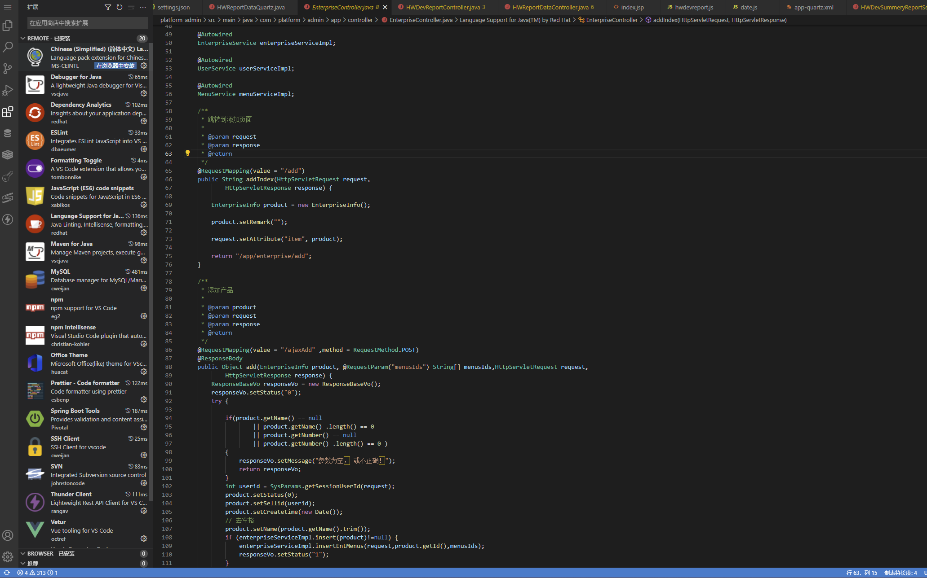Expand the BROWSER - 已安装 section
The width and height of the screenshot is (927, 578).
coord(23,553)
